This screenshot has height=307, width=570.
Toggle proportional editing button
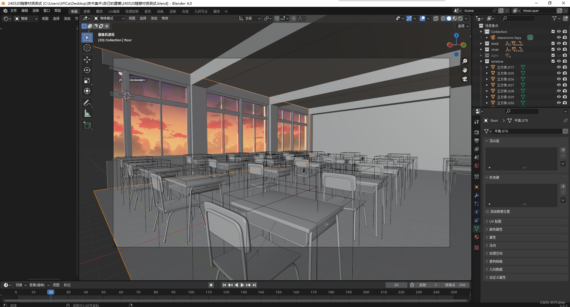pyautogui.click(x=294, y=18)
